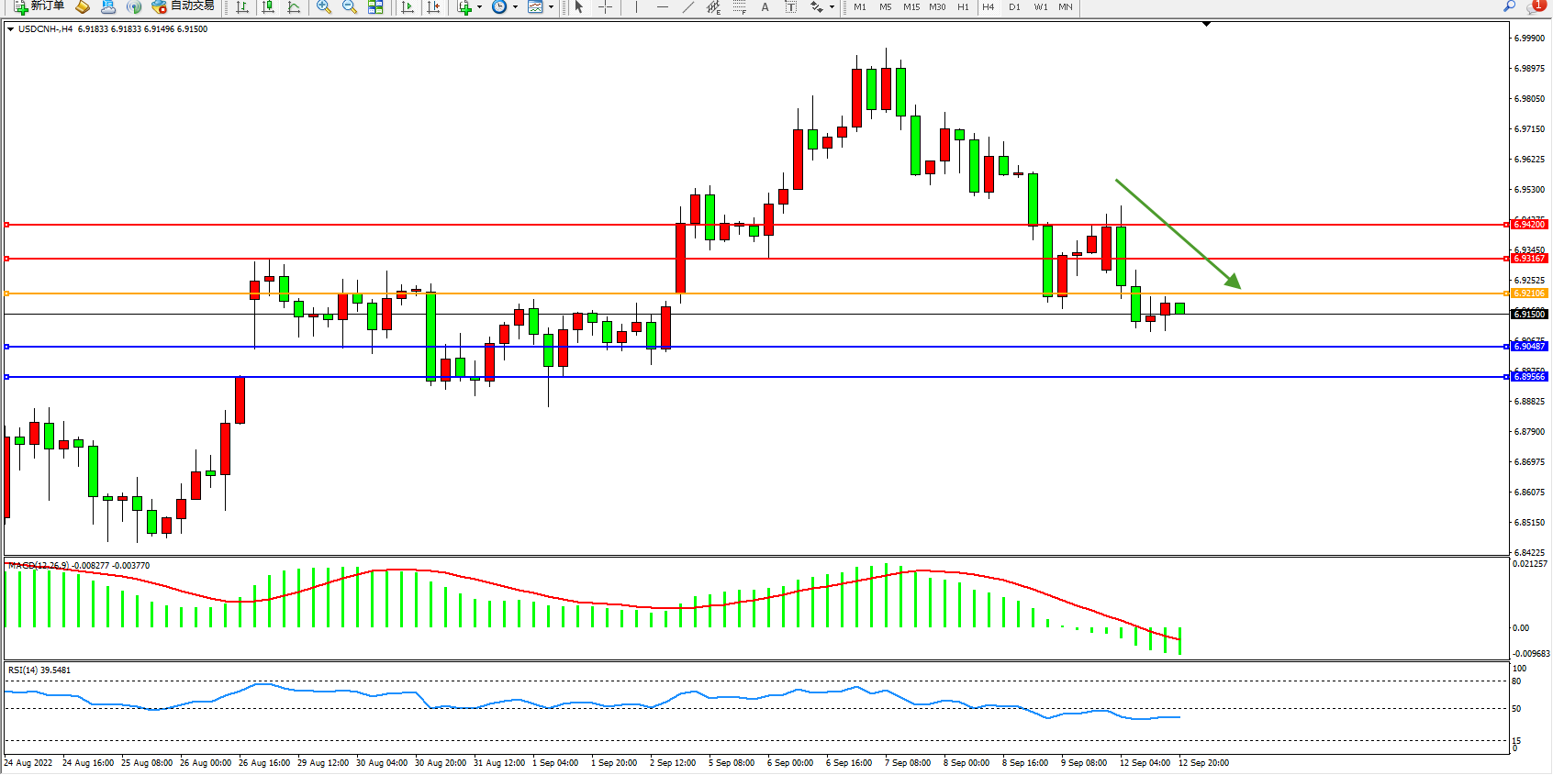Zoom in on the chart
Viewport: 1553px width, 775px height.
tap(324, 6)
